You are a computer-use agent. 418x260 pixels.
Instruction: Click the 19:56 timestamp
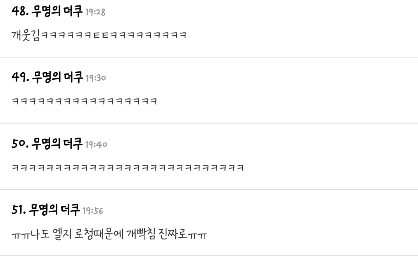click(93, 211)
